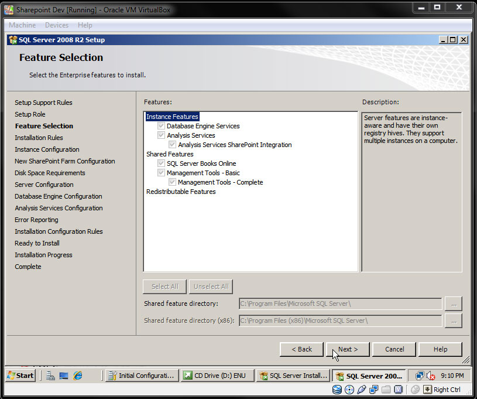
Task: Click the Start button in taskbar
Action: click(x=20, y=375)
